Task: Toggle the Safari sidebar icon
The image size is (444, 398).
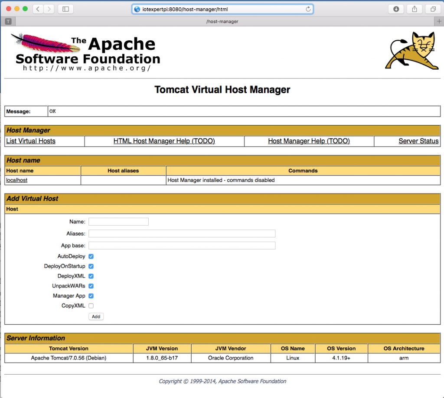Action: click(x=66, y=9)
